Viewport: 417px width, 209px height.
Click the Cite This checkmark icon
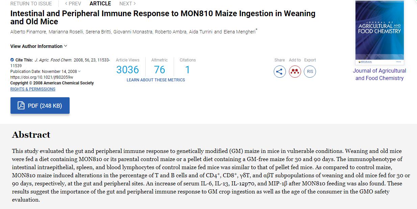point(12,60)
